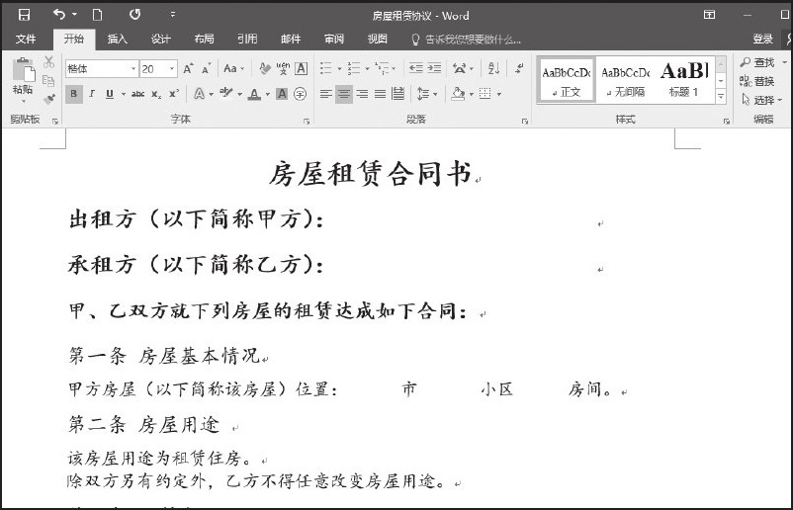The image size is (793, 510).
Task: Apply the font color A swatch
Action: [x=253, y=94]
